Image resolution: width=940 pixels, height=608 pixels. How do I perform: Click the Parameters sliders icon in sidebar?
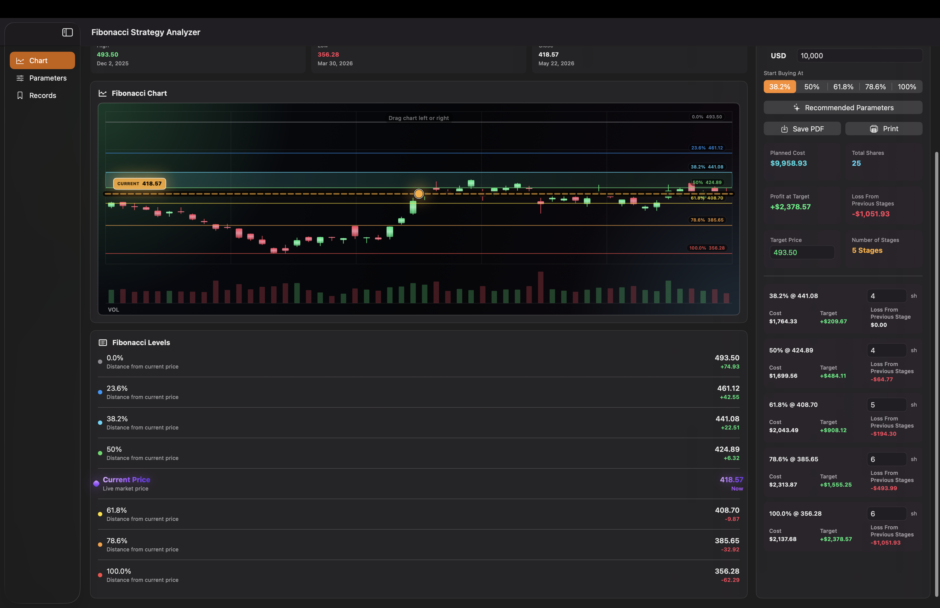point(20,78)
